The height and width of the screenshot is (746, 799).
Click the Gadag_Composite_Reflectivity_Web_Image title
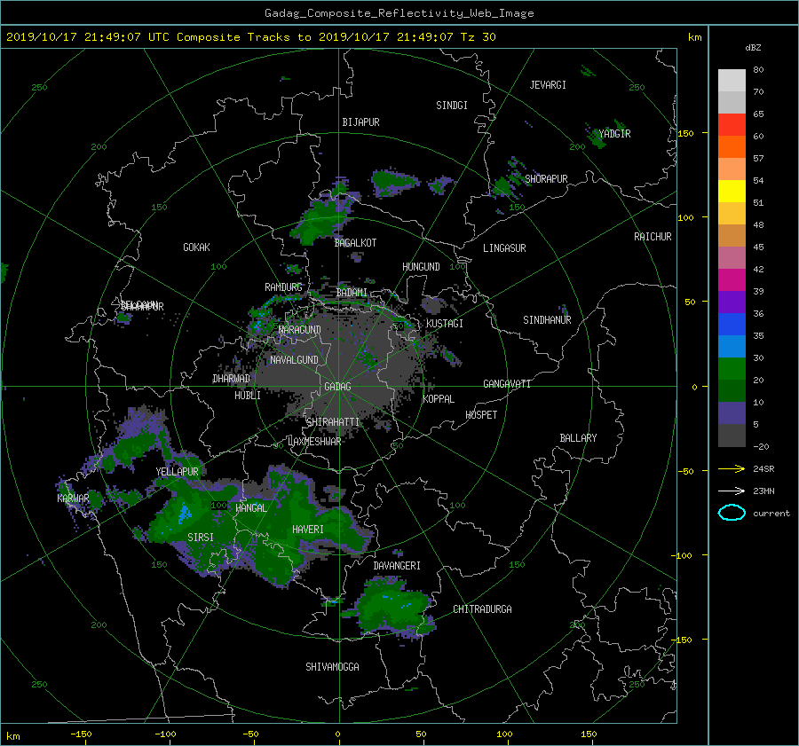click(399, 13)
